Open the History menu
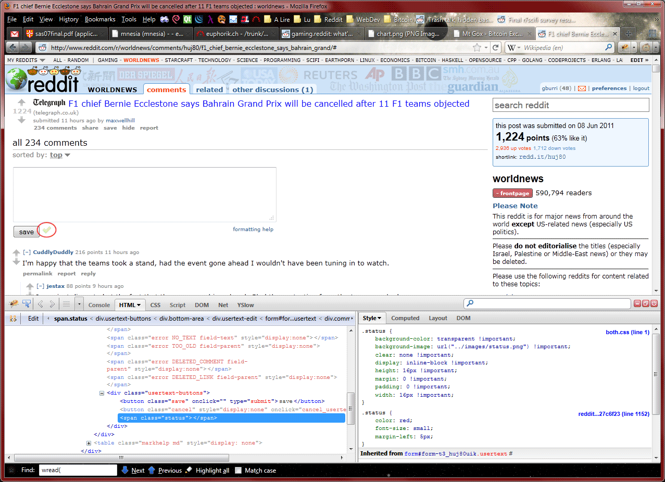The height and width of the screenshot is (482, 665). 69,19
